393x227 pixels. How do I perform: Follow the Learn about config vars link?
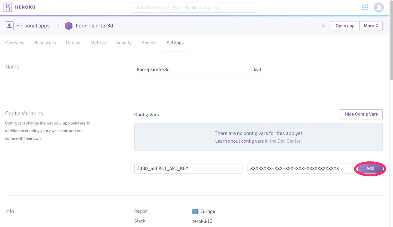pyautogui.click(x=239, y=141)
